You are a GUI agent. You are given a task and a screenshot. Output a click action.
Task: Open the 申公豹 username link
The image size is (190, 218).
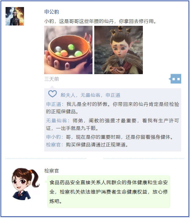(x=52, y=12)
